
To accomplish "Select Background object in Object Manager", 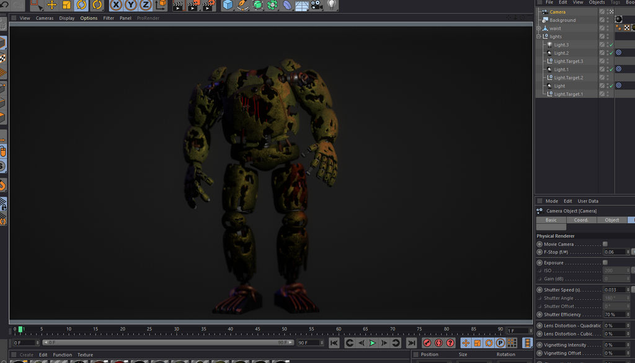I will click(x=562, y=20).
